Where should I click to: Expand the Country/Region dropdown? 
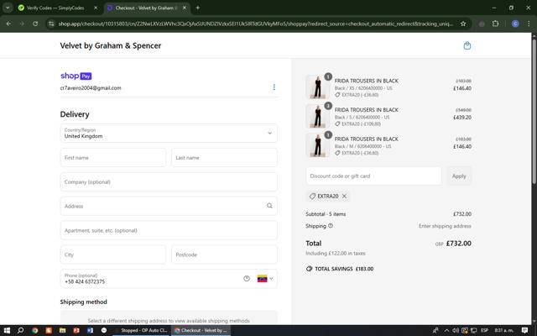(169, 133)
